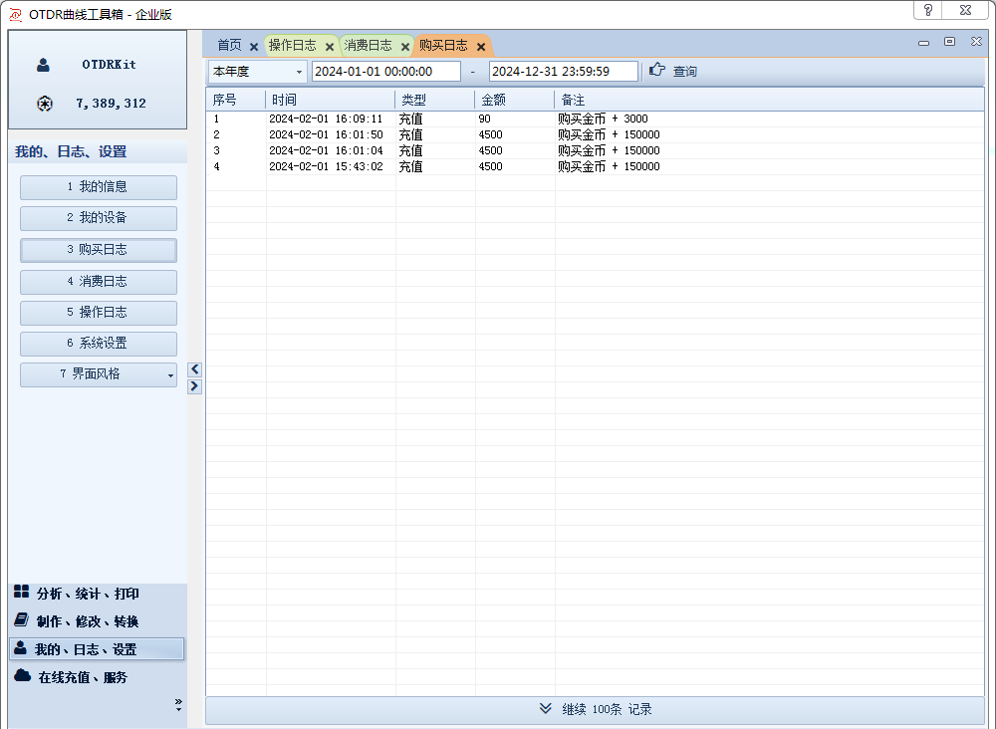Click the start date-time input field
The height and width of the screenshot is (729, 996).
tap(385, 72)
